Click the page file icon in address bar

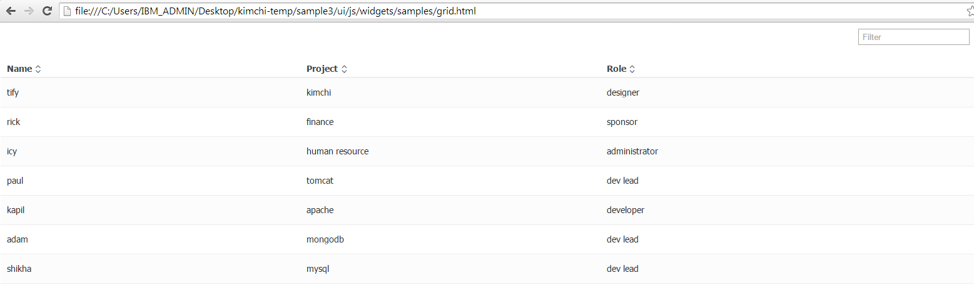[67, 11]
